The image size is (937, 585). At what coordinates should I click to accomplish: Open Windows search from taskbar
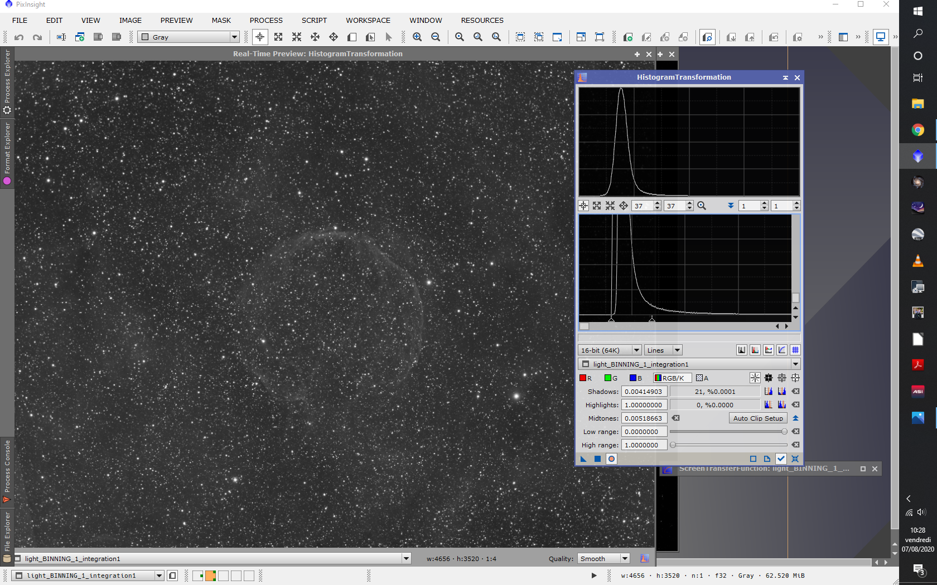coord(917,33)
